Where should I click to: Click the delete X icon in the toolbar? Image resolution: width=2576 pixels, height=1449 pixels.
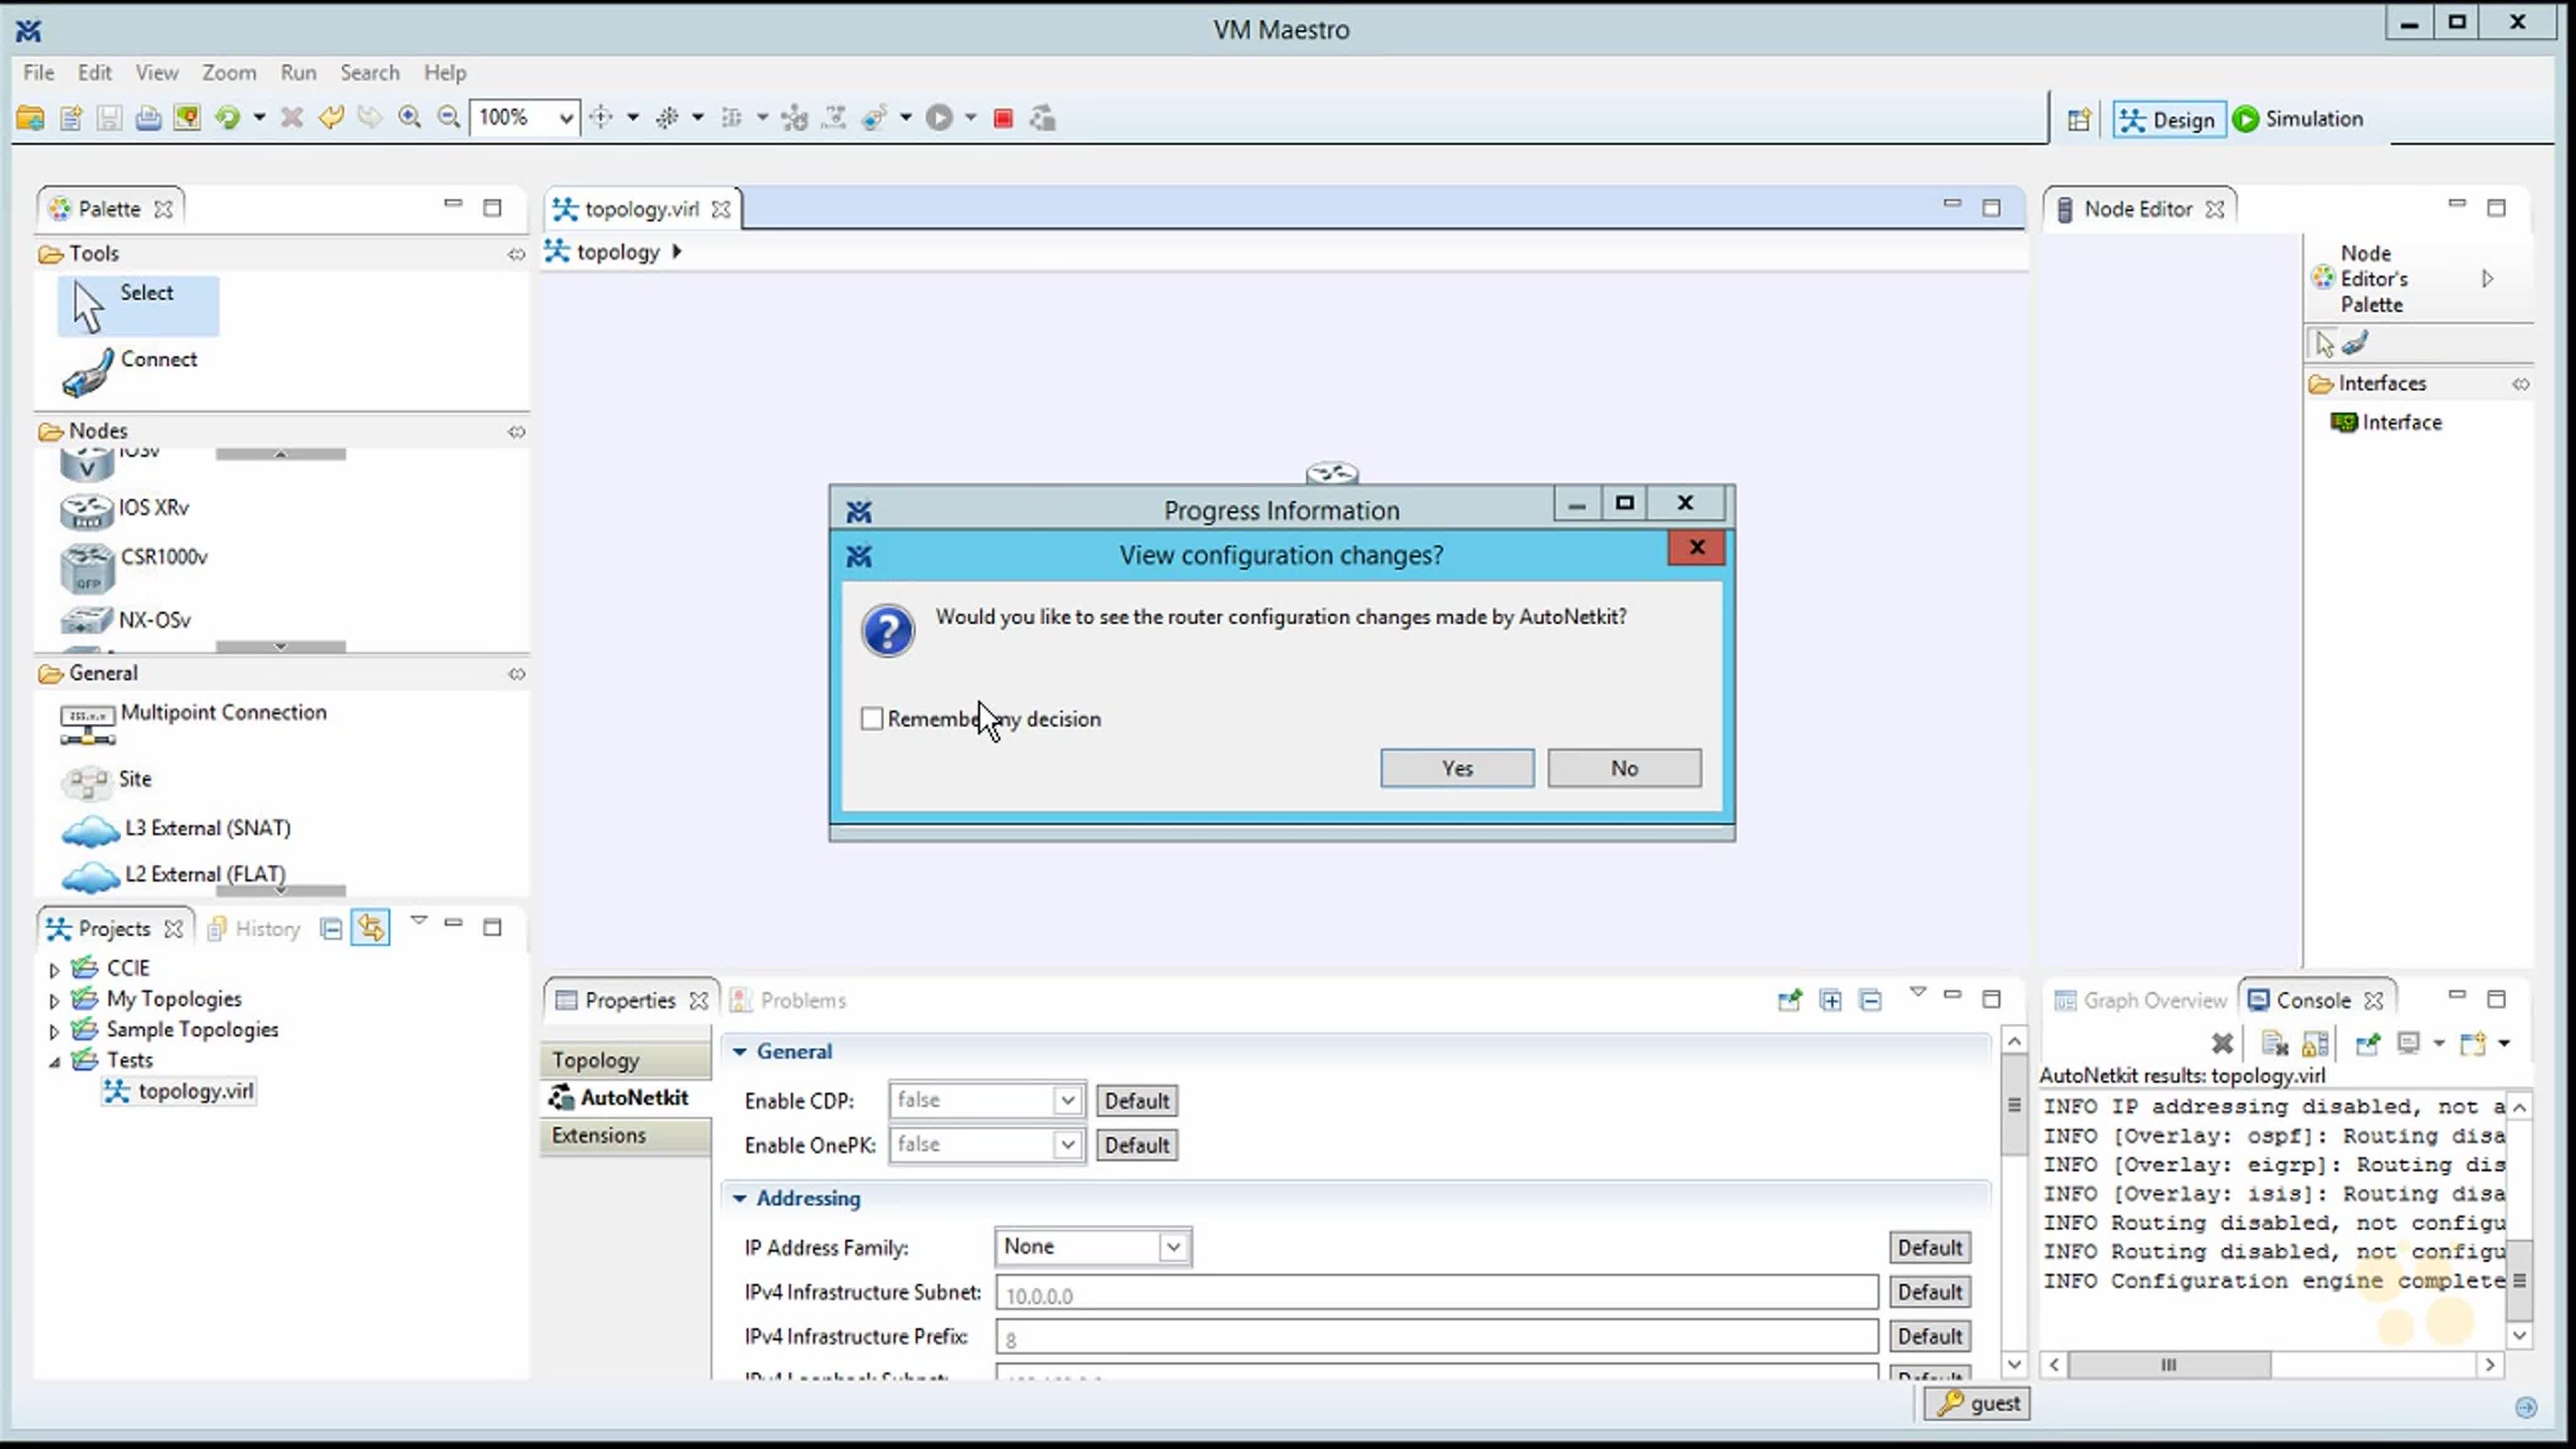(292, 118)
